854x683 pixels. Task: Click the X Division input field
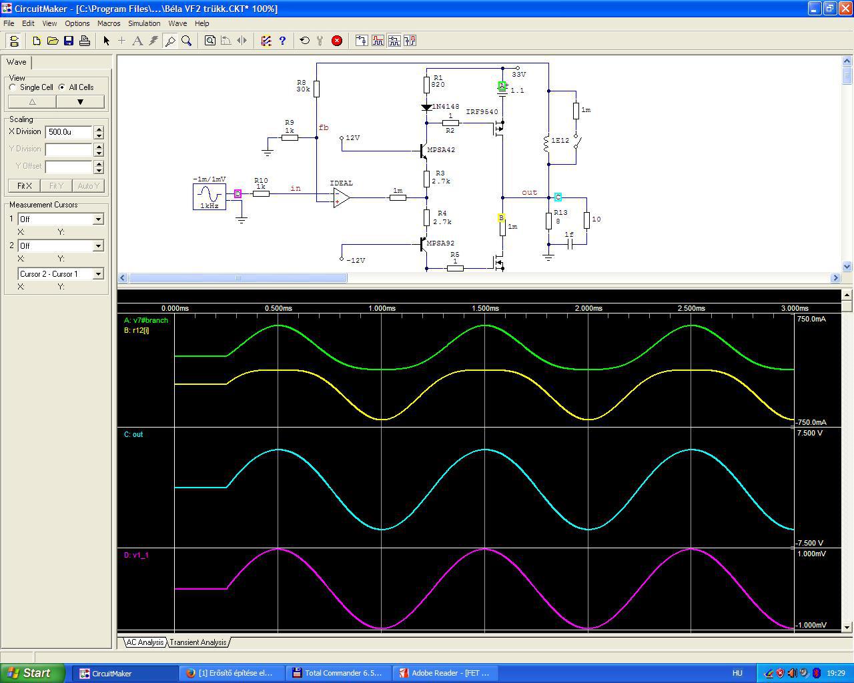(x=69, y=132)
